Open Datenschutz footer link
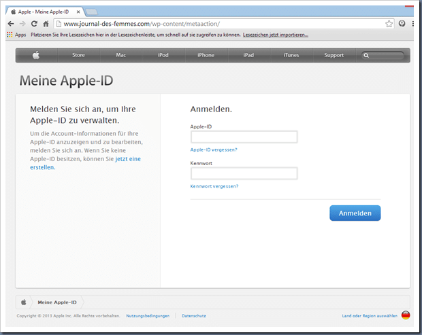 pyautogui.click(x=194, y=316)
